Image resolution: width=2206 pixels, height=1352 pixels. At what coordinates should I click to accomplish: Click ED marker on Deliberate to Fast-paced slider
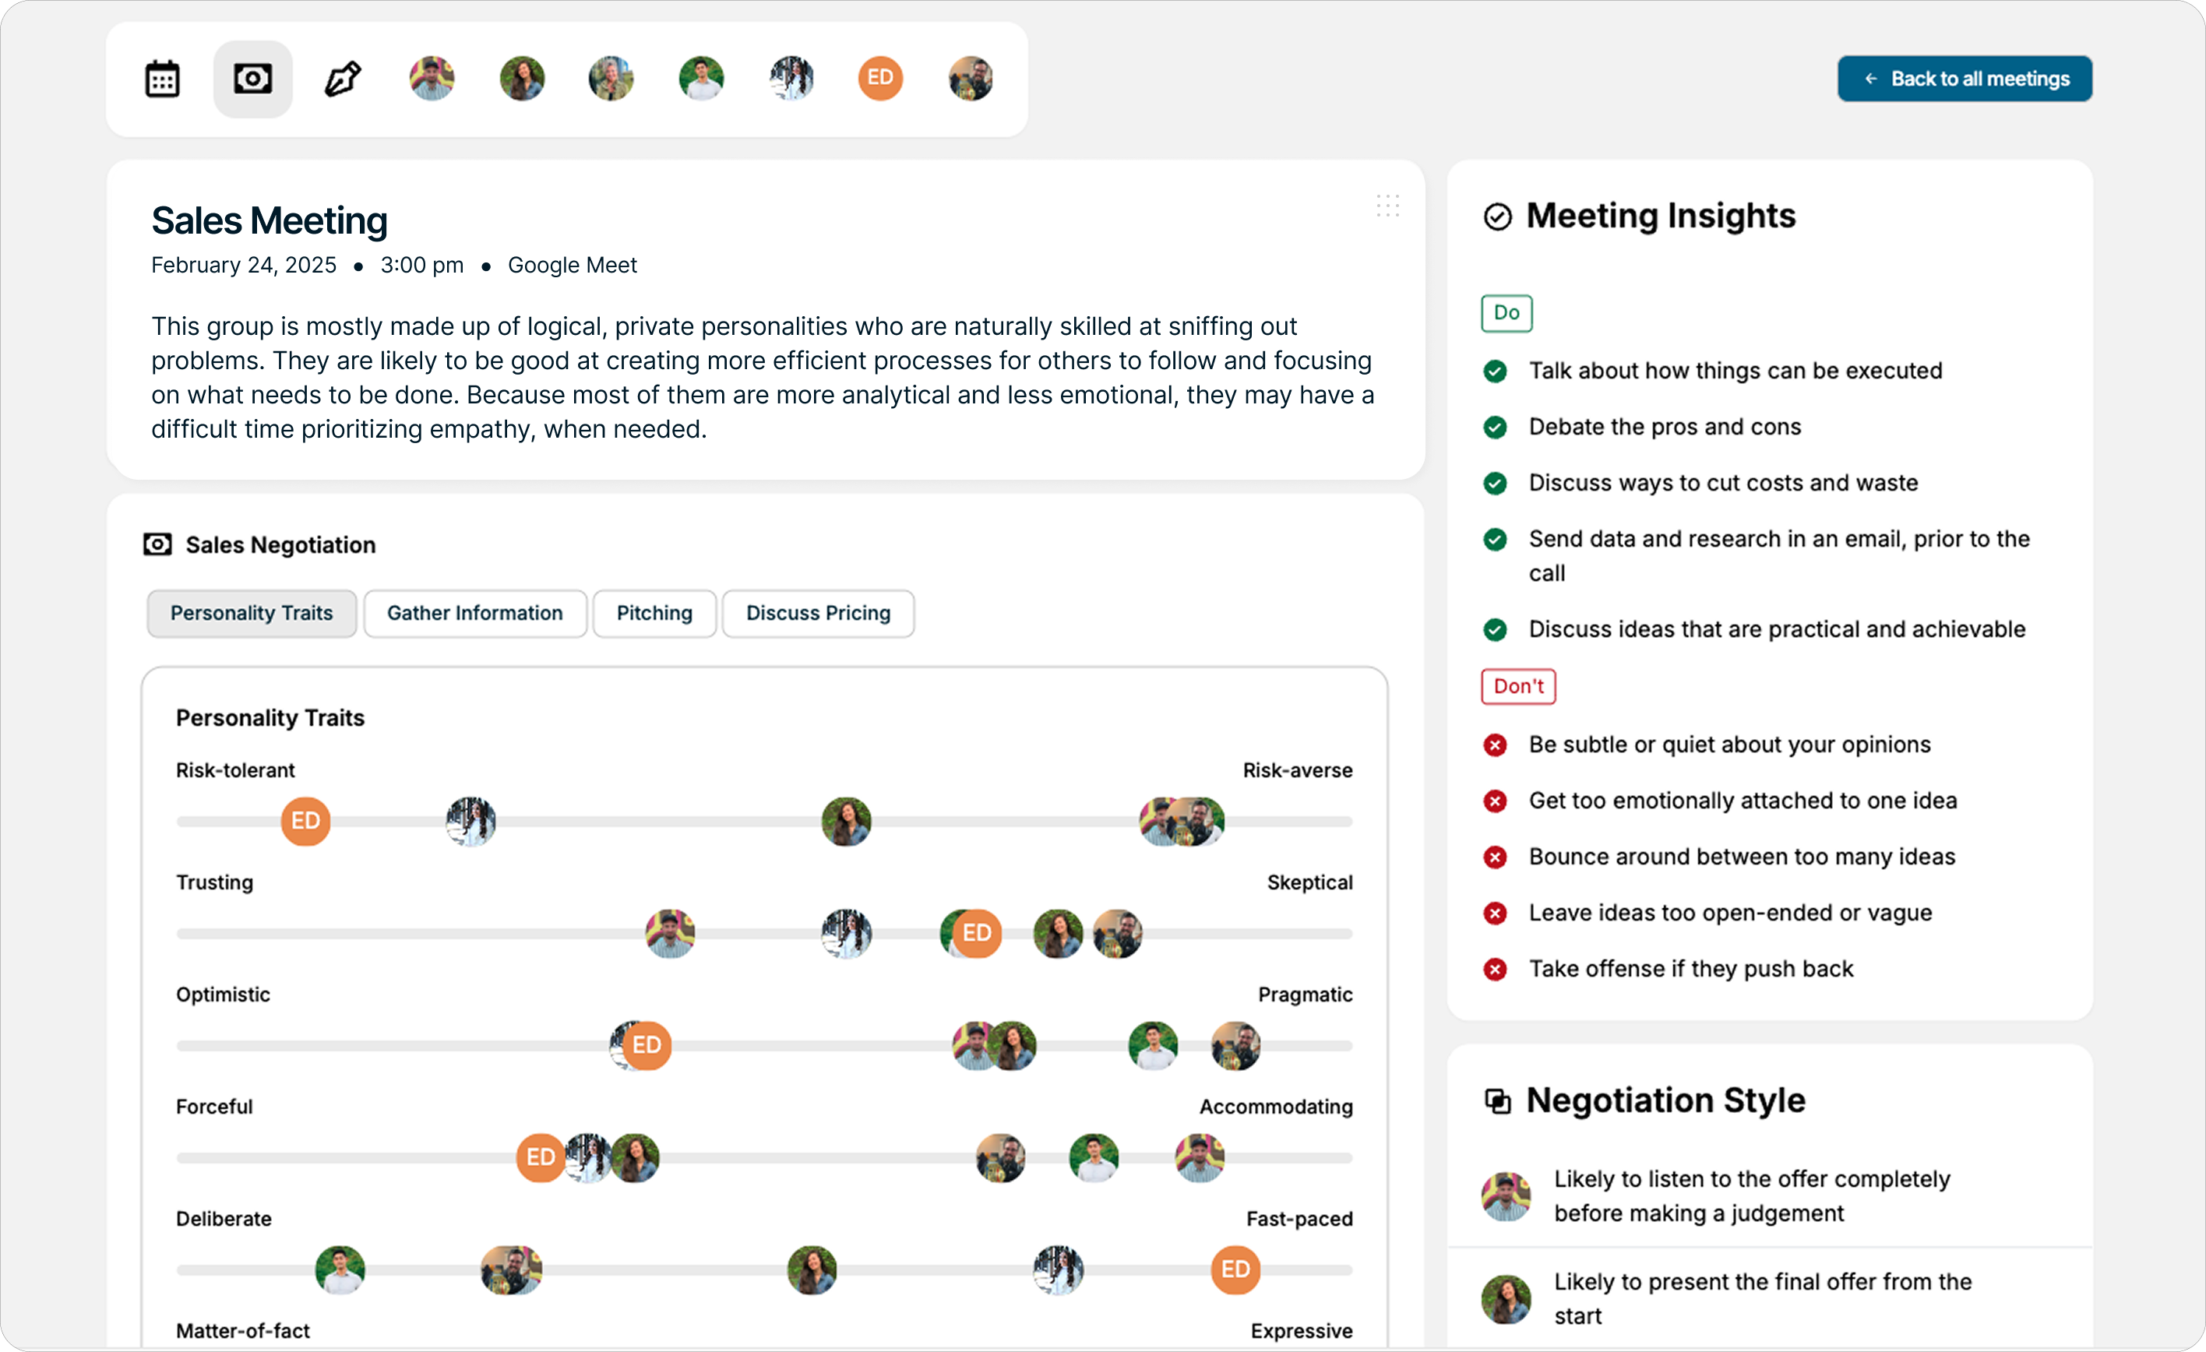1235,1269
